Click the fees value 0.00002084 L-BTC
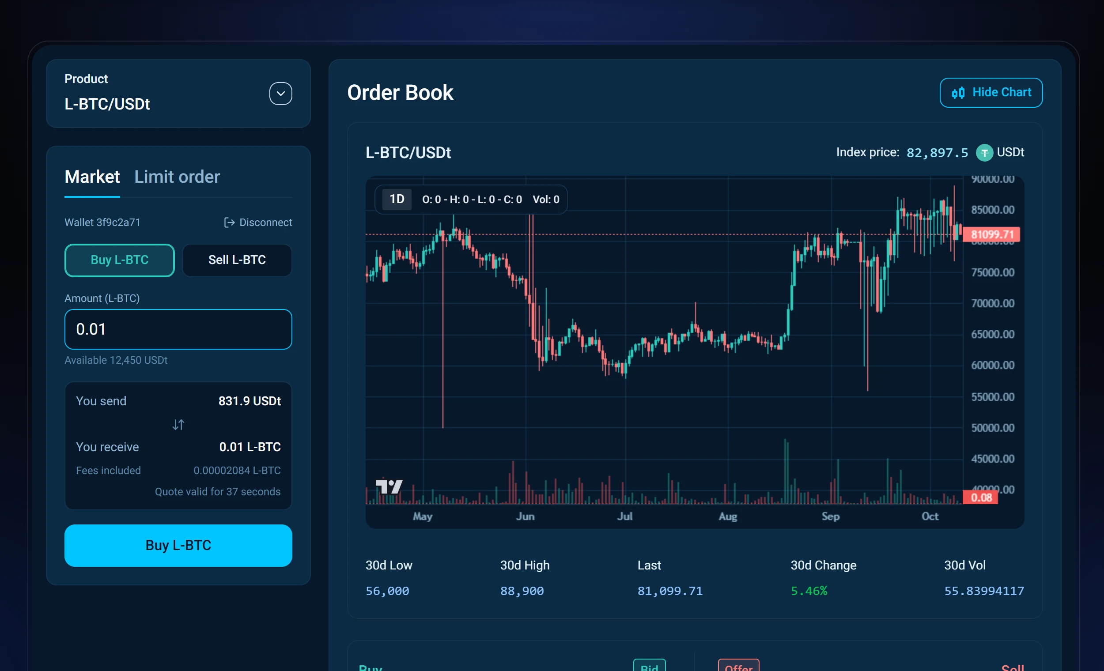The image size is (1104, 671). tap(237, 470)
